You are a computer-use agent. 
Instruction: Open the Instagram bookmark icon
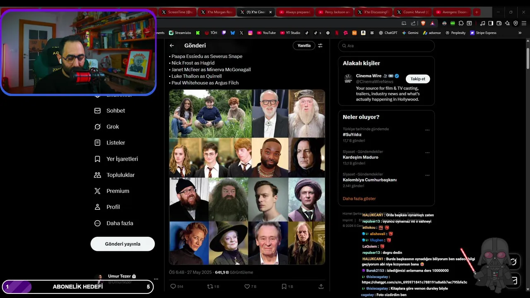click(250, 33)
